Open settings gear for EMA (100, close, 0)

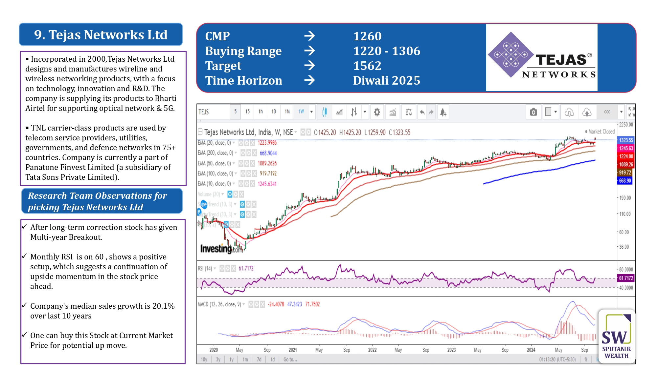click(x=249, y=174)
